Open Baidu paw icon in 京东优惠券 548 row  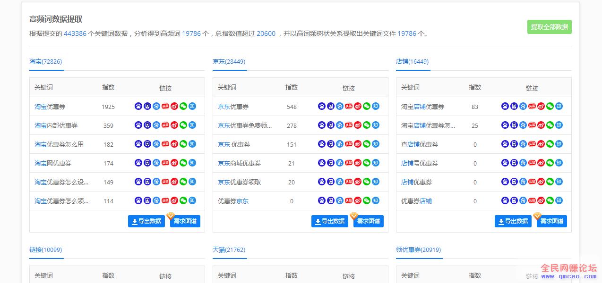tap(322, 106)
